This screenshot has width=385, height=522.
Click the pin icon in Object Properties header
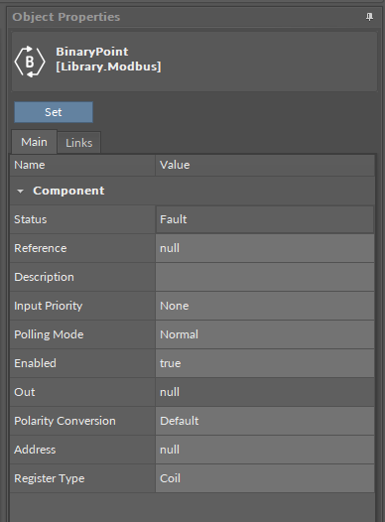pos(369,17)
